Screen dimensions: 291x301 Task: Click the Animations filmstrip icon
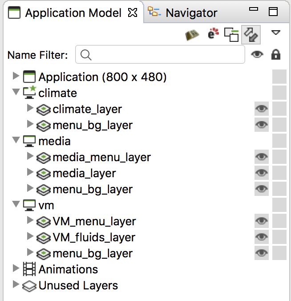[x=29, y=269]
